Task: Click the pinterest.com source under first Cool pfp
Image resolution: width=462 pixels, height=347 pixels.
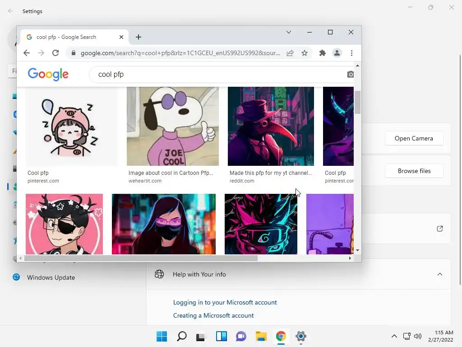Action: (43, 181)
